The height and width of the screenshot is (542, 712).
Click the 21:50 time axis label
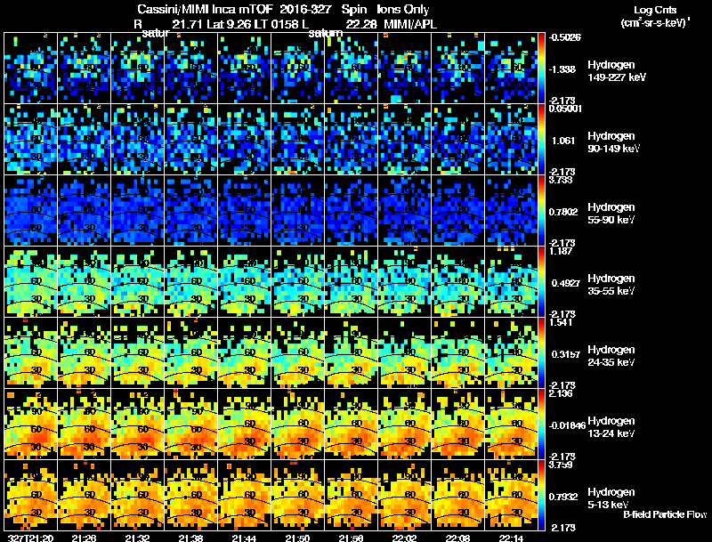click(297, 538)
